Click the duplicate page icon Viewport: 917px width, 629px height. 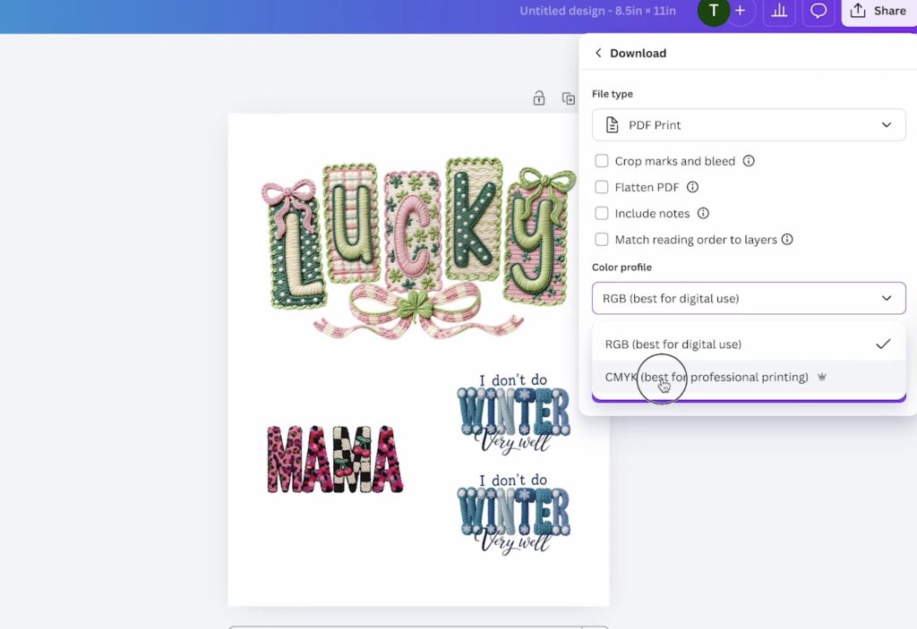coord(568,98)
